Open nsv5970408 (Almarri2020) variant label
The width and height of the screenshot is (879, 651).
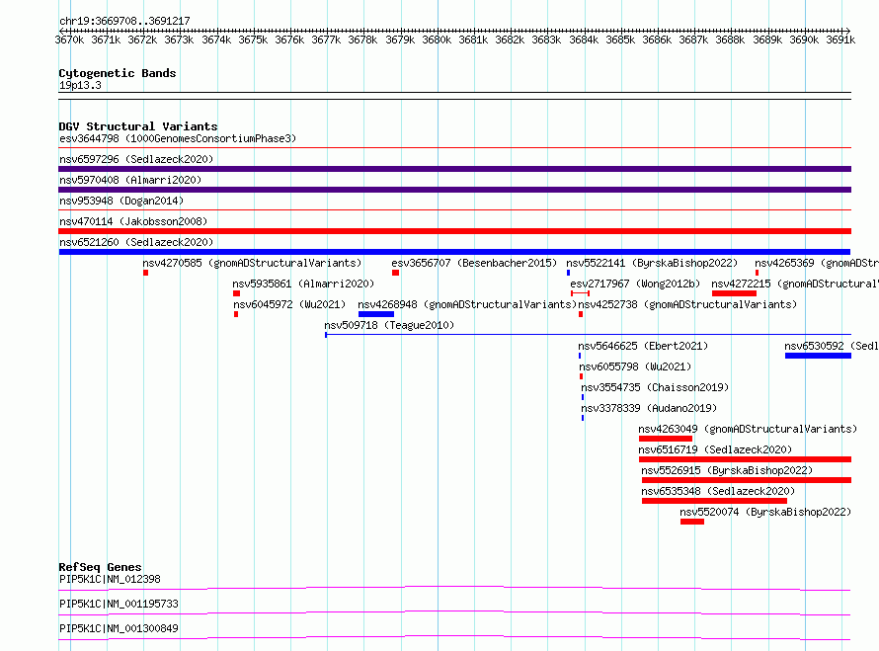[130, 180]
